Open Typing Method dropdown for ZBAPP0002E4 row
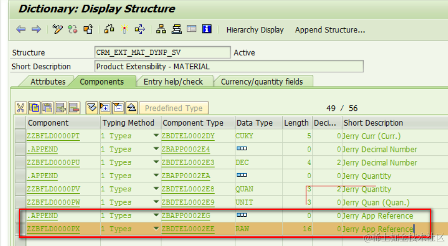Viewport: 448px width, 246px height. coord(156,149)
